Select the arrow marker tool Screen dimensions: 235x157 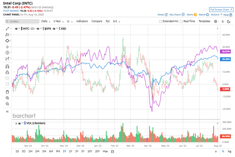(7, 47)
